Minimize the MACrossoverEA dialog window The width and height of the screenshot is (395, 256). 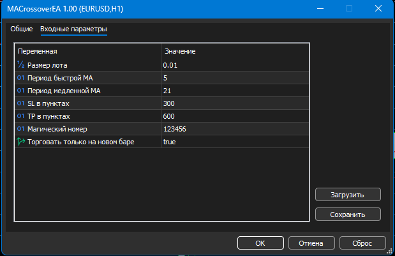pos(320,8)
